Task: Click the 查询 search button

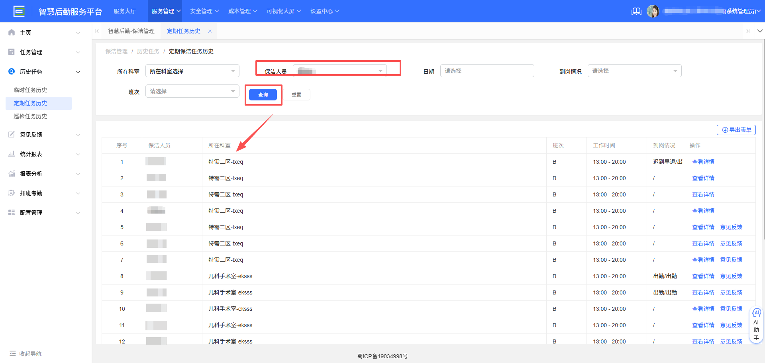Action: click(x=263, y=94)
